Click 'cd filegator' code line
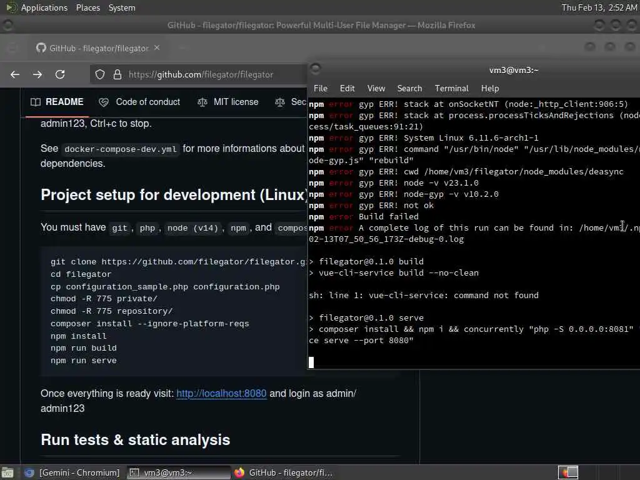 click(81, 274)
